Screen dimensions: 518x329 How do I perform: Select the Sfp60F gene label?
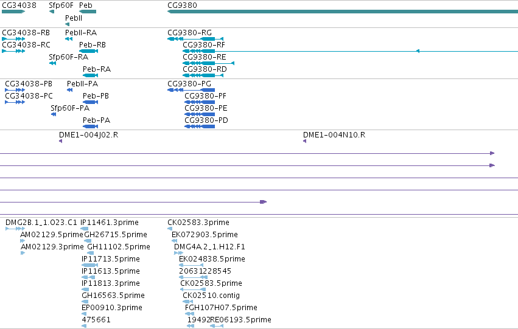(61, 5)
